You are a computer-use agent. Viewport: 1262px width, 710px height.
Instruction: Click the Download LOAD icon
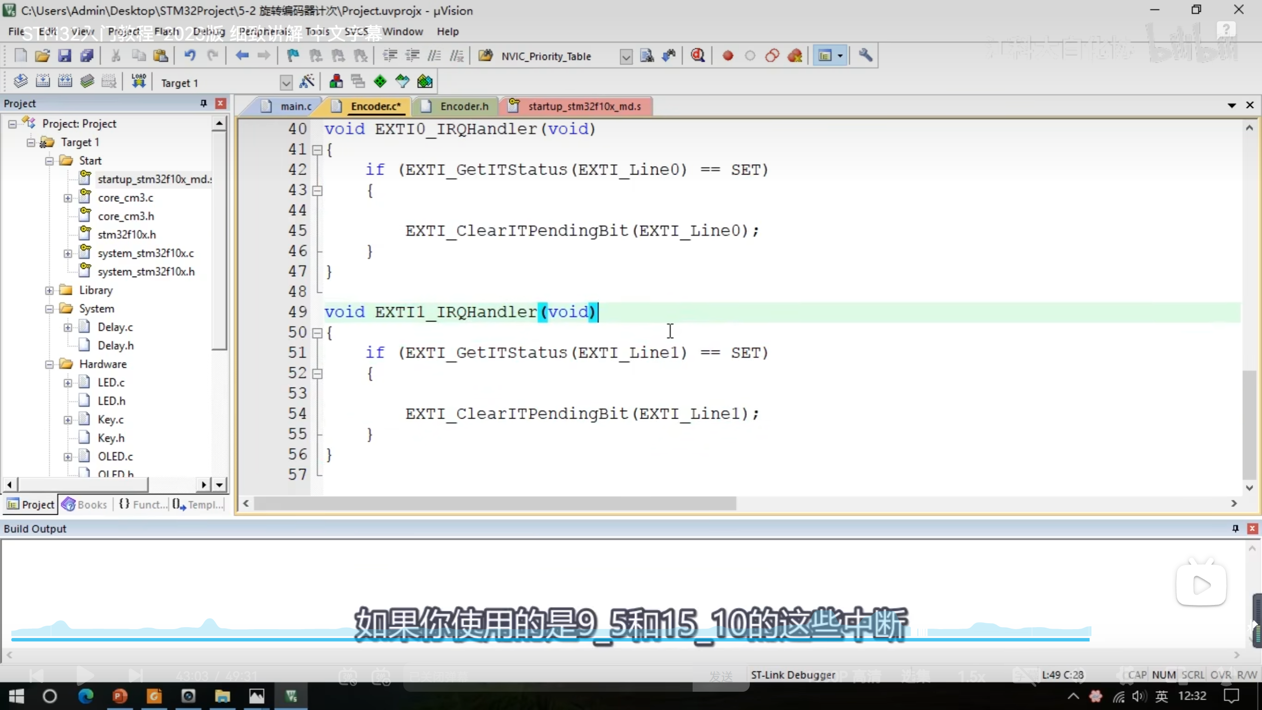[x=139, y=81]
